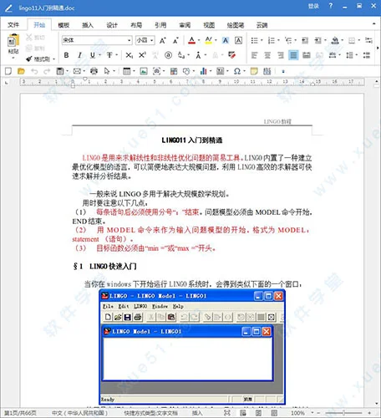
Task: Switch to the 视图 tab
Action: pyautogui.click(x=209, y=25)
